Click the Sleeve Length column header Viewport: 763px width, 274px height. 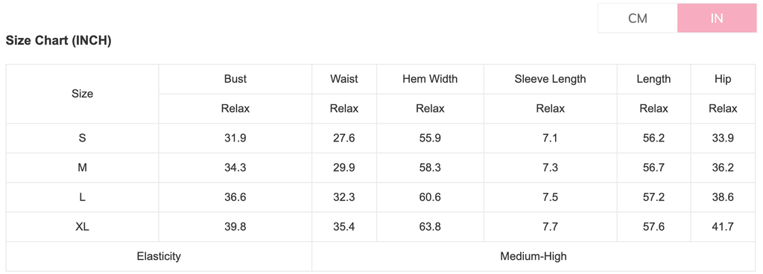click(x=551, y=79)
